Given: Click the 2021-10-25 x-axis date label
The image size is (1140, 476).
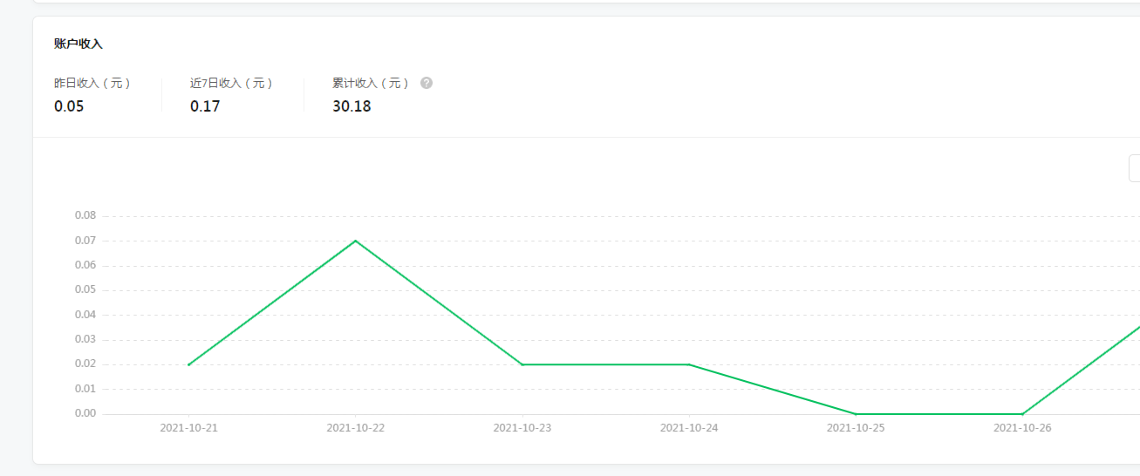Looking at the screenshot, I should tap(856, 428).
